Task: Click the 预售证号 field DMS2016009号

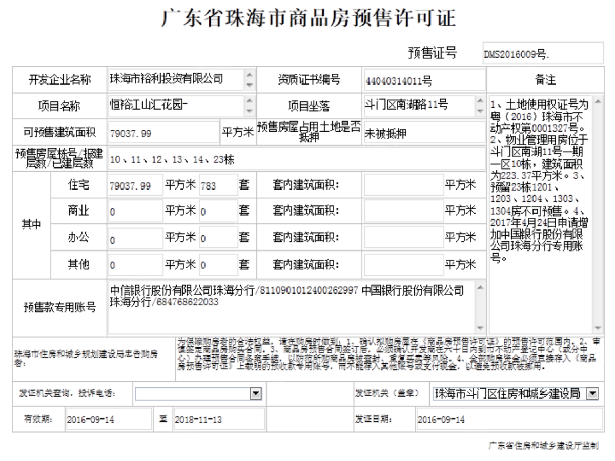Action: tap(543, 54)
